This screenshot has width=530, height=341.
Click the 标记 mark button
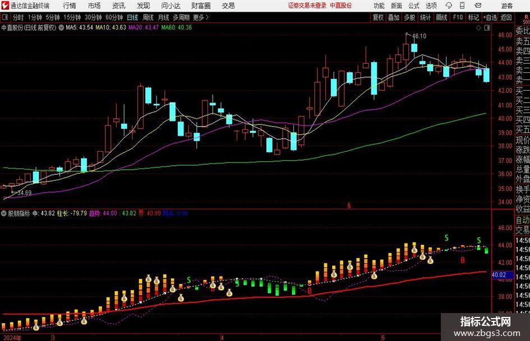pyautogui.click(x=473, y=17)
